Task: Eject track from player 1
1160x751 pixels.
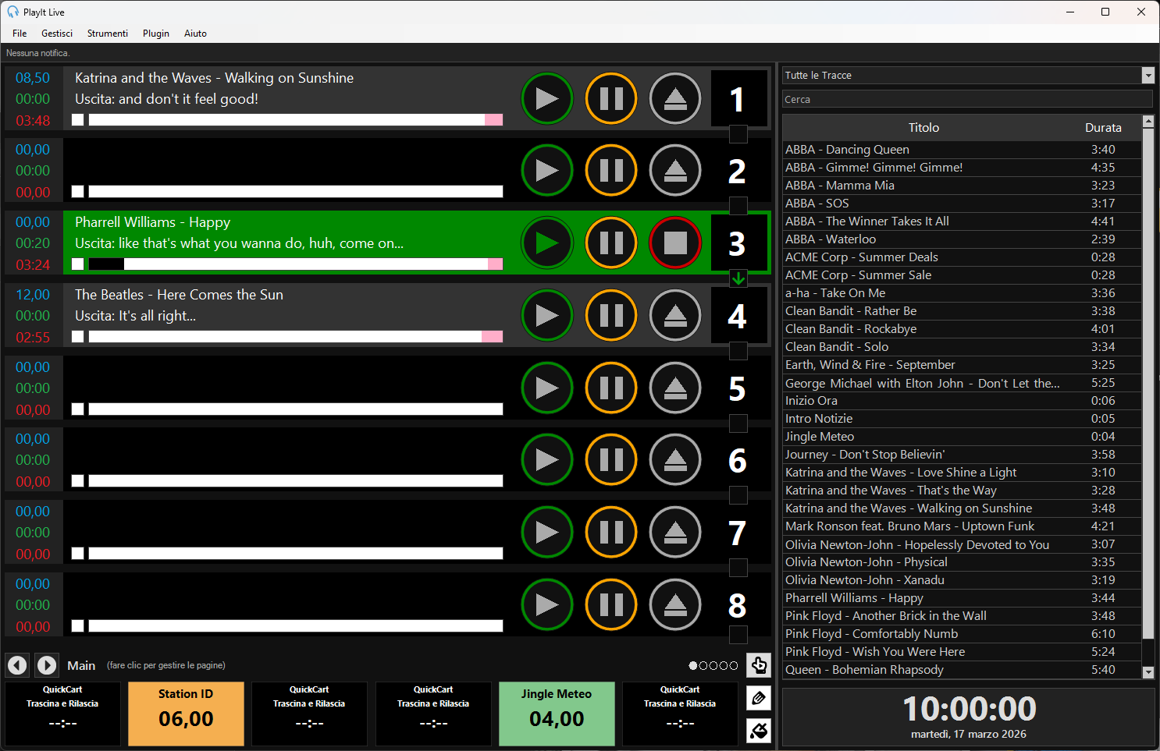Action: click(x=675, y=99)
